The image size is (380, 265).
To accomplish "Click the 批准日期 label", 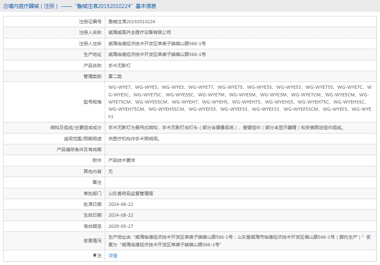I will [92, 204].
